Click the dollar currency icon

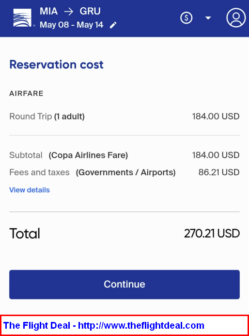(187, 18)
